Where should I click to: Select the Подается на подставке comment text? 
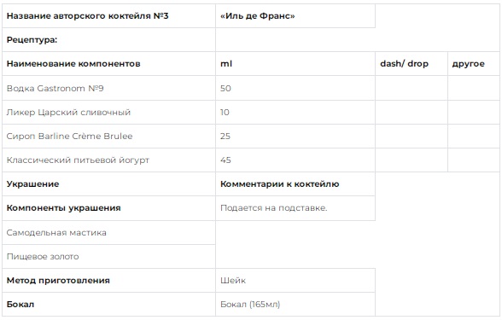pos(274,208)
